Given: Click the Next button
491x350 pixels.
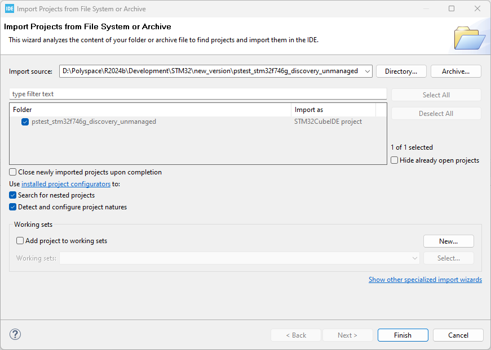Looking at the screenshot, I should (x=348, y=335).
